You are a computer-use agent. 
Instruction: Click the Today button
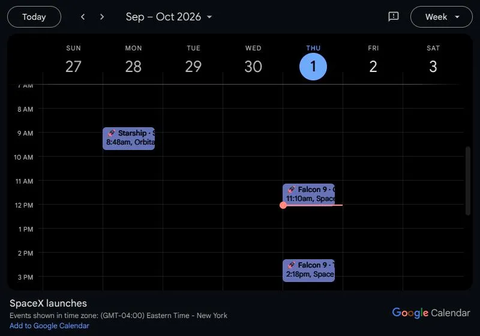[x=34, y=17]
